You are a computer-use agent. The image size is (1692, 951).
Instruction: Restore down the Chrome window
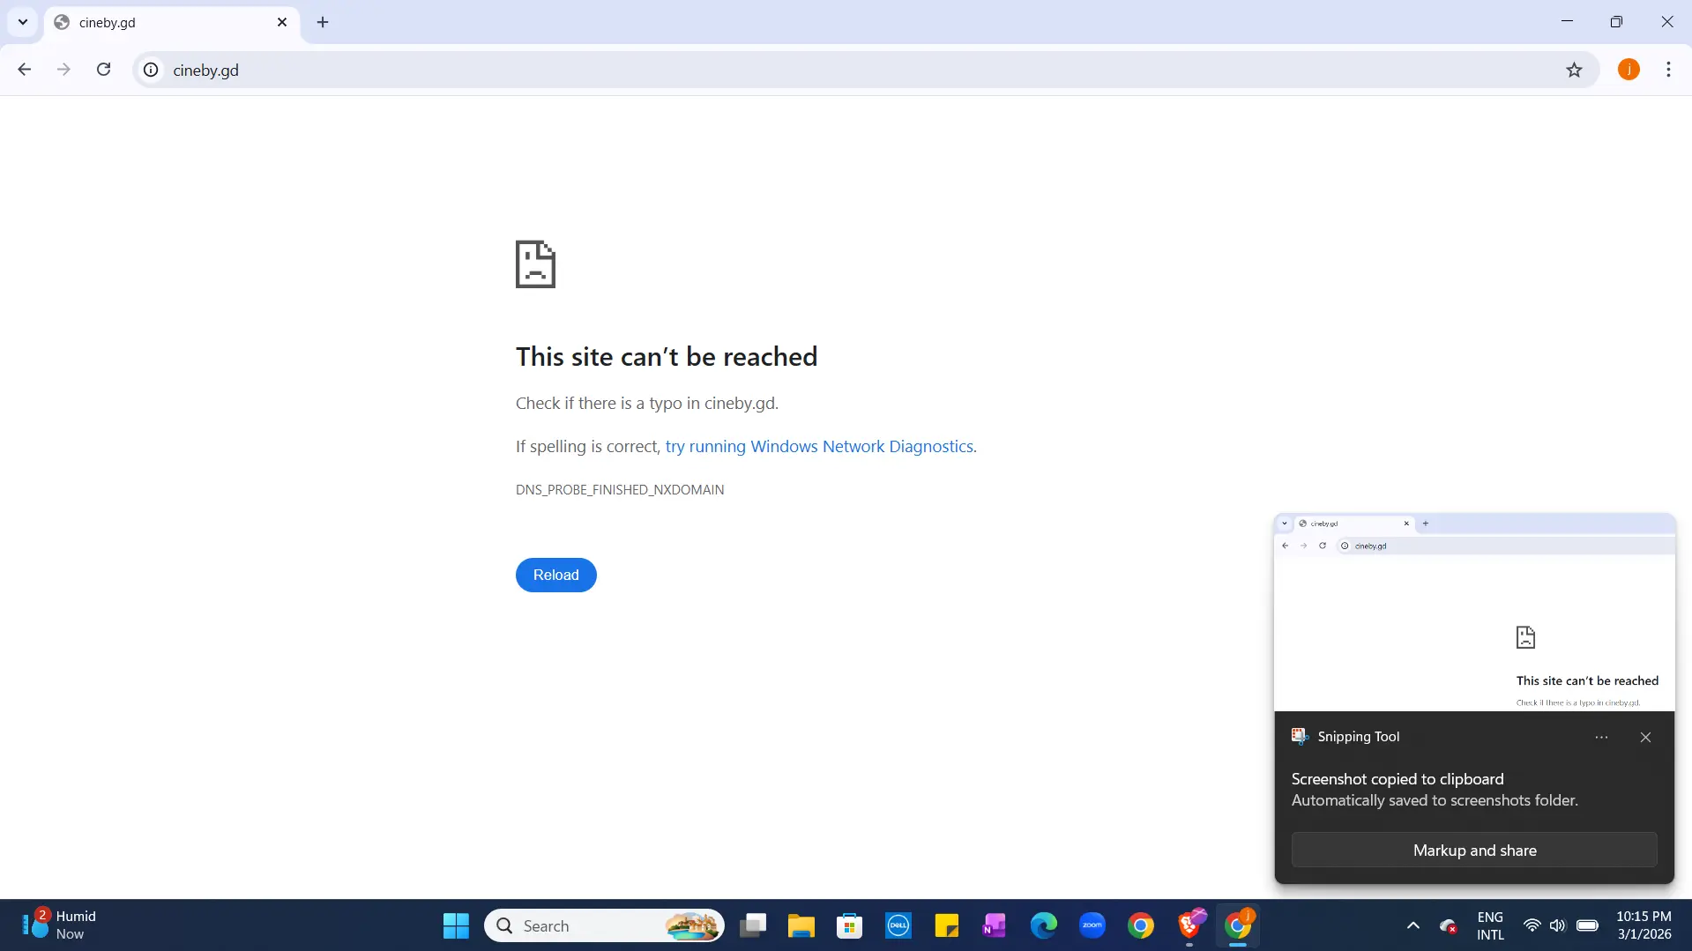click(1616, 22)
